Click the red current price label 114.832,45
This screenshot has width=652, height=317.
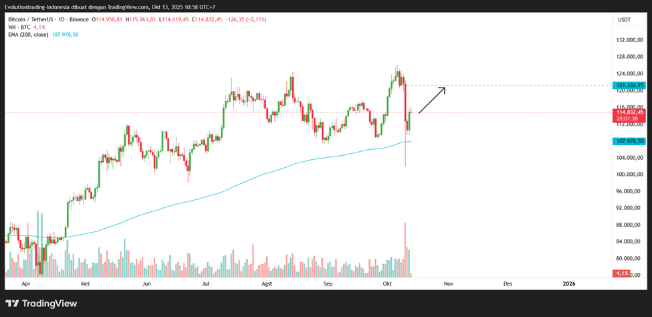631,112
